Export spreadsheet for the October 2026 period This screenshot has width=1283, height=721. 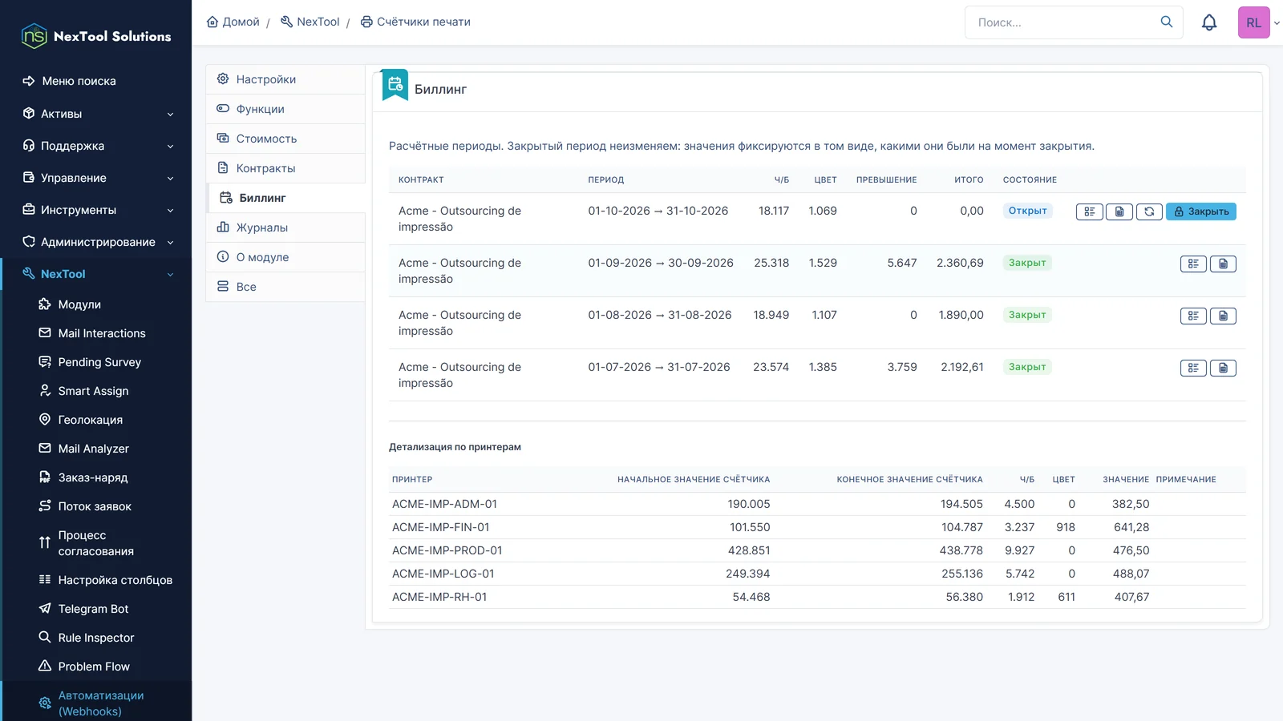(1119, 211)
